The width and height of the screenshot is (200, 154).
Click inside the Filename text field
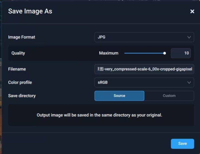pyautogui.click(x=144, y=69)
